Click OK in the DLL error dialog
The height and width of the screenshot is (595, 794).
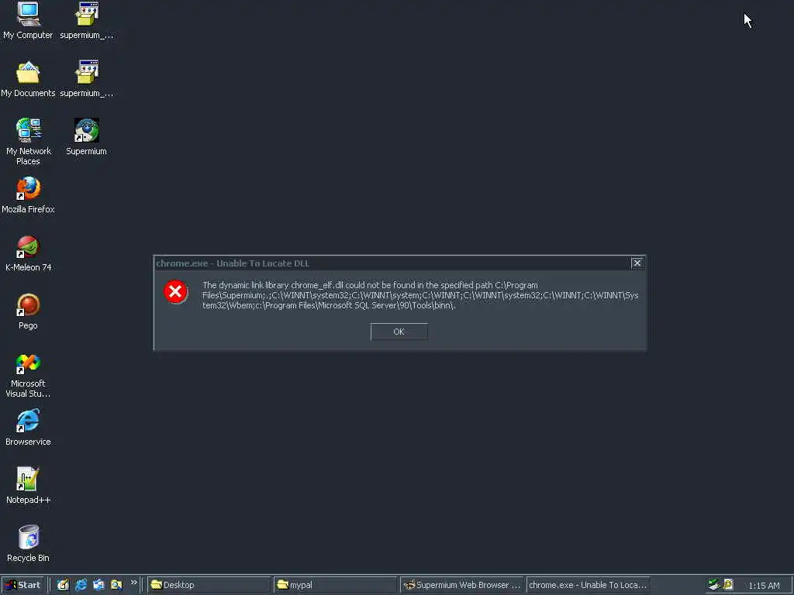coord(399,332)
